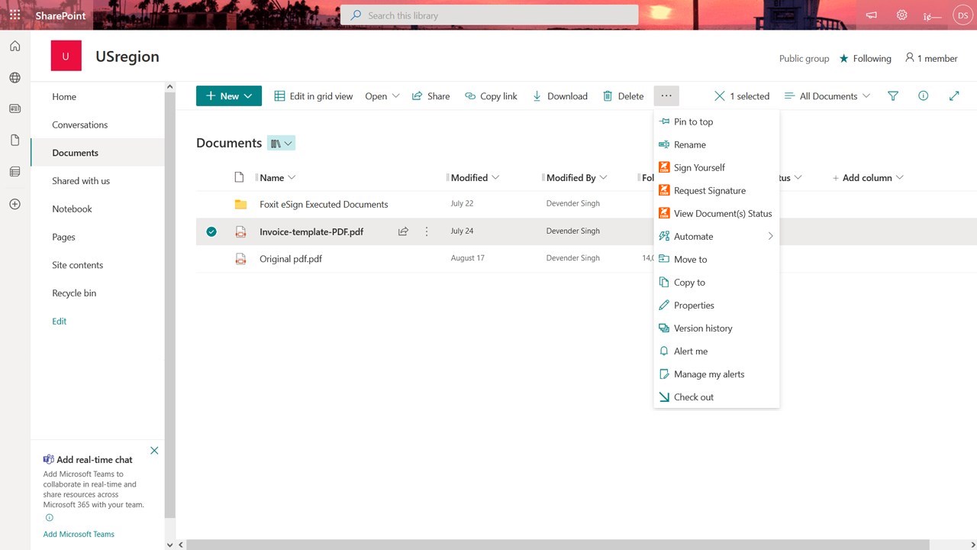Open the Name column dropdown

[292, 177]
